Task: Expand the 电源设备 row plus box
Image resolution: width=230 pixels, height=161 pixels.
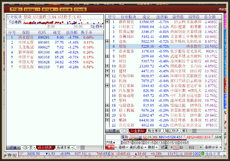Action: pyautogui.click(x=107, y=105)
